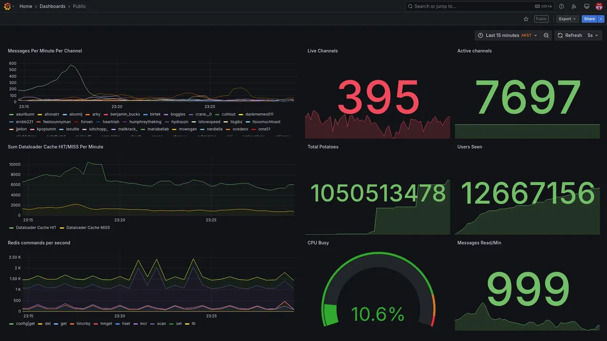This screenshot has width=607, height=341.
Task: Click the Public badge
Action: (541, 19)
